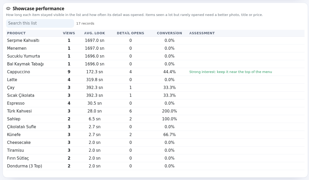Sort by the Views column header
This screenshot has width=309, height=180.
click(x=69, y=33)
